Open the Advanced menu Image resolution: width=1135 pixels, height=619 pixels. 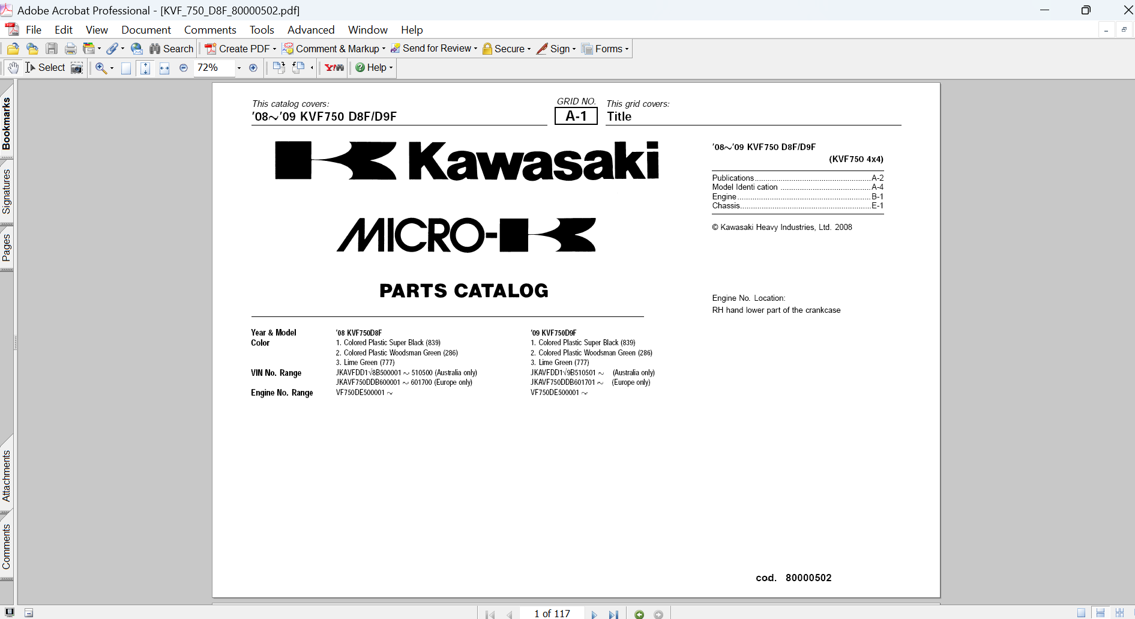311,30
